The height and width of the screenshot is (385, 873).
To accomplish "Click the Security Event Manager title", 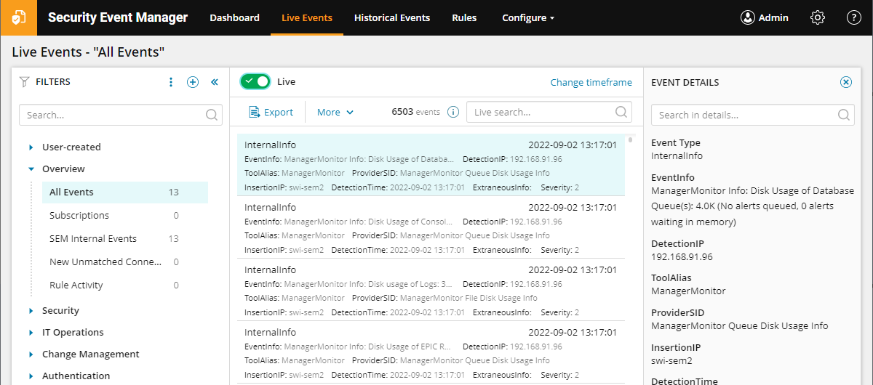I will [x=118, y=17].
